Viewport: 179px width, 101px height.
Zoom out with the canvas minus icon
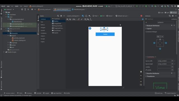141,79
